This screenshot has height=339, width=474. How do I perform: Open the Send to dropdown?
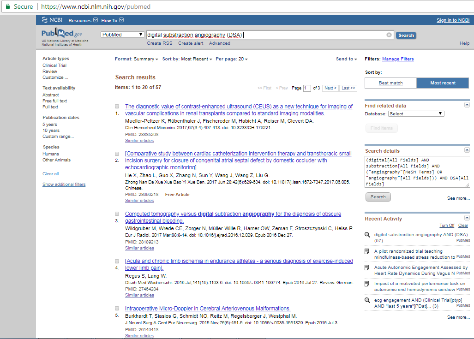(347, 59)
